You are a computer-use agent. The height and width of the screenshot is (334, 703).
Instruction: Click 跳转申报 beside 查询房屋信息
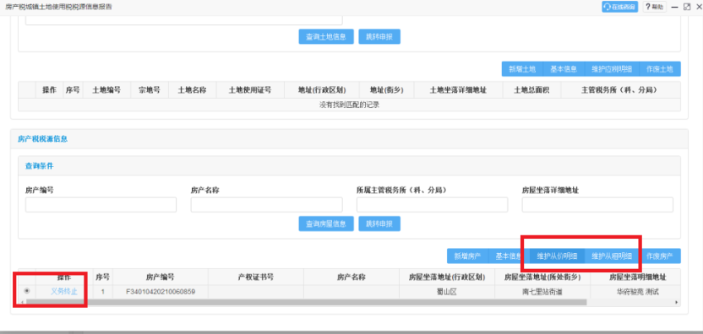[x=379, y=224]
